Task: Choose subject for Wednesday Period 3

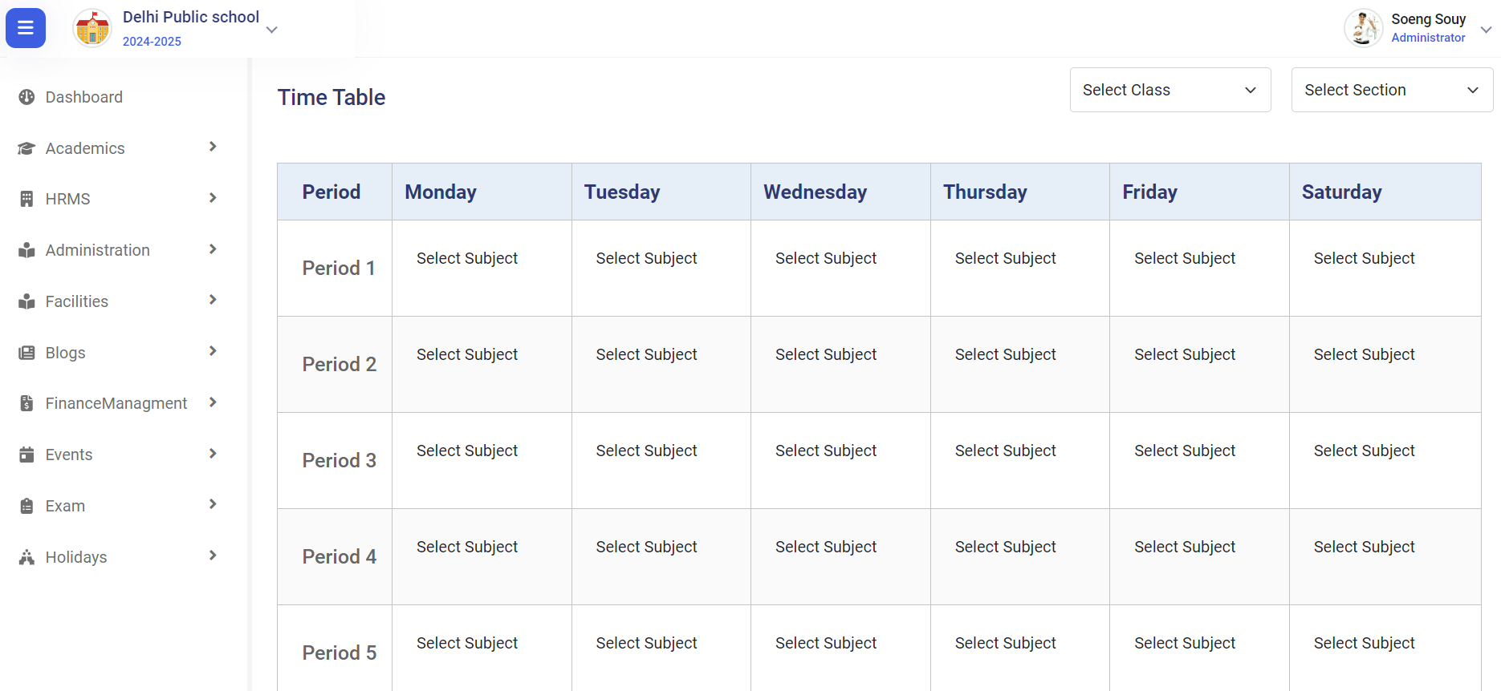Action: (825, 451)
